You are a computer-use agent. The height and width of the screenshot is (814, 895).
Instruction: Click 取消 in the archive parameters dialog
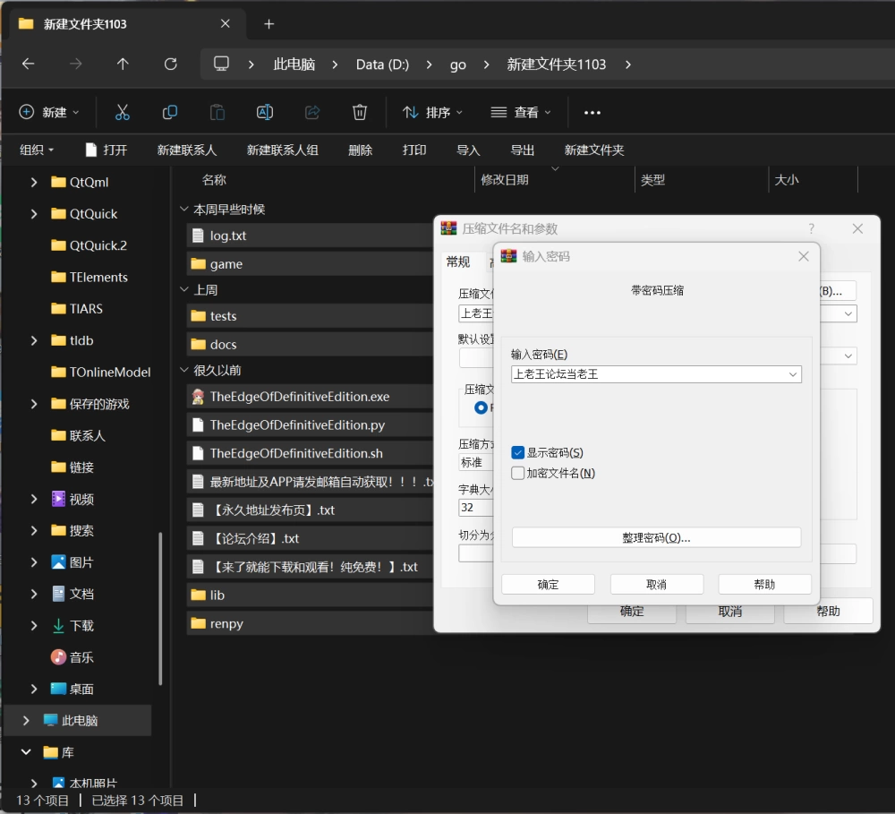point(730,612)
